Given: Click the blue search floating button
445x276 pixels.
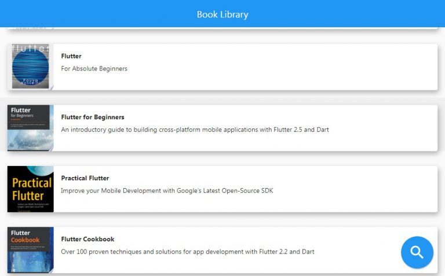Looking at the screenshot, I should point(417,252).
